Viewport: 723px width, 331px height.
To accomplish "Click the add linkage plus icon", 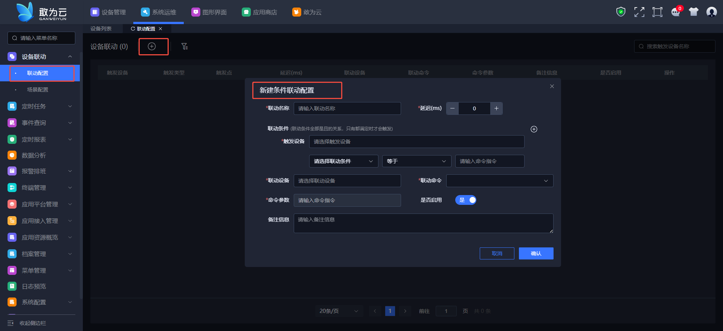I will [x=152, y=46].
